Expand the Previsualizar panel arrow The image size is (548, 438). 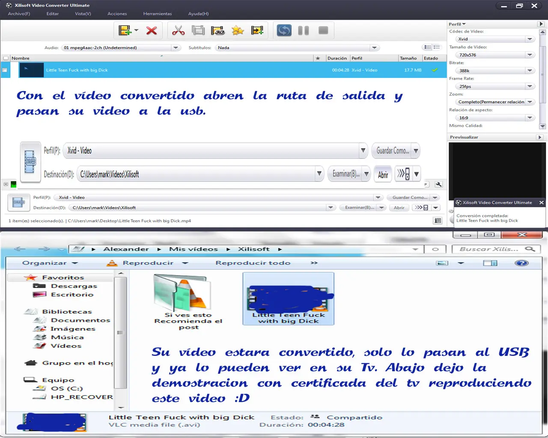pyautogui.click(x=540, y=137)
